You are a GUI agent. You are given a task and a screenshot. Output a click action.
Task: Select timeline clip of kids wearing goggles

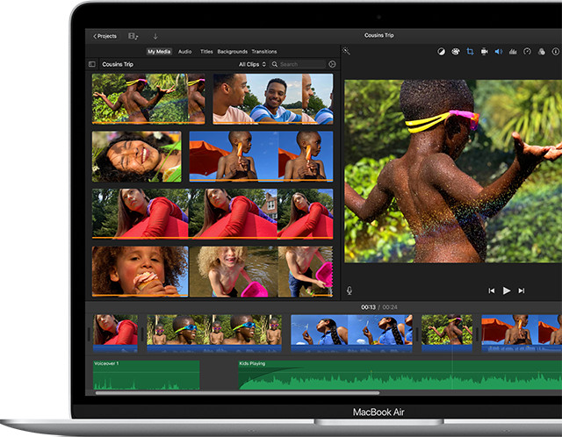214,333
